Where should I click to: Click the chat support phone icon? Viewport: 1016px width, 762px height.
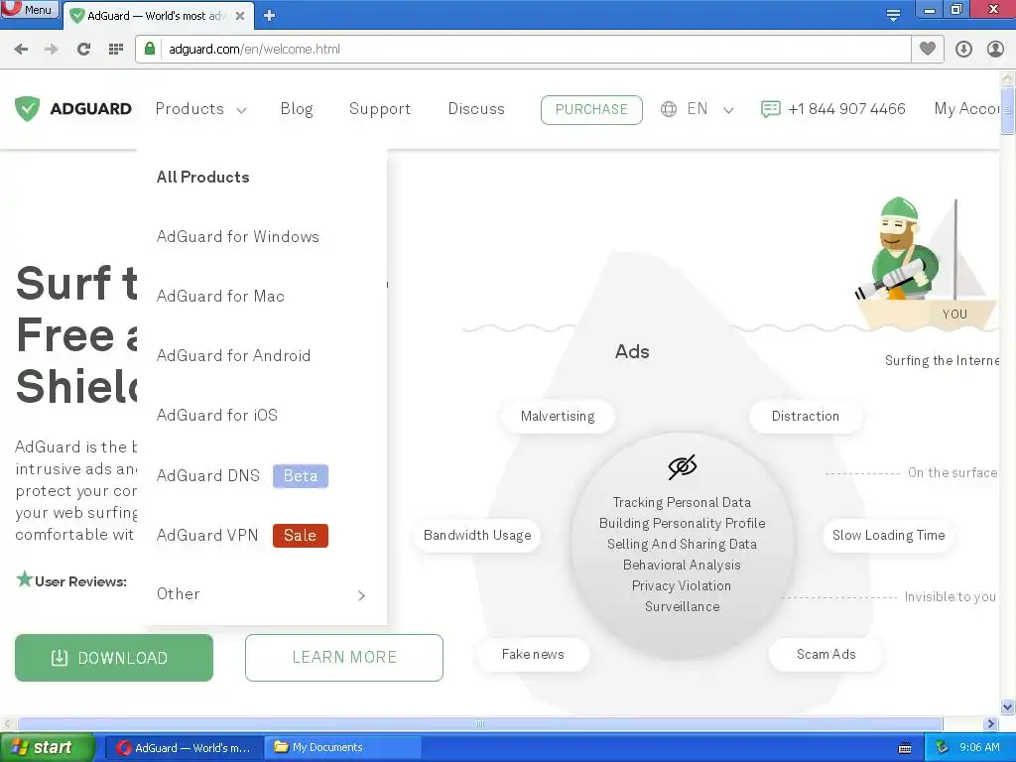tap(770, 109)
